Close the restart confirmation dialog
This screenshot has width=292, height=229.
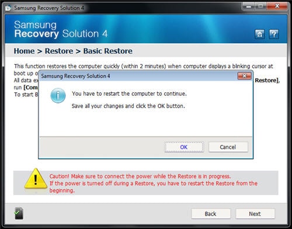(245, 76)
